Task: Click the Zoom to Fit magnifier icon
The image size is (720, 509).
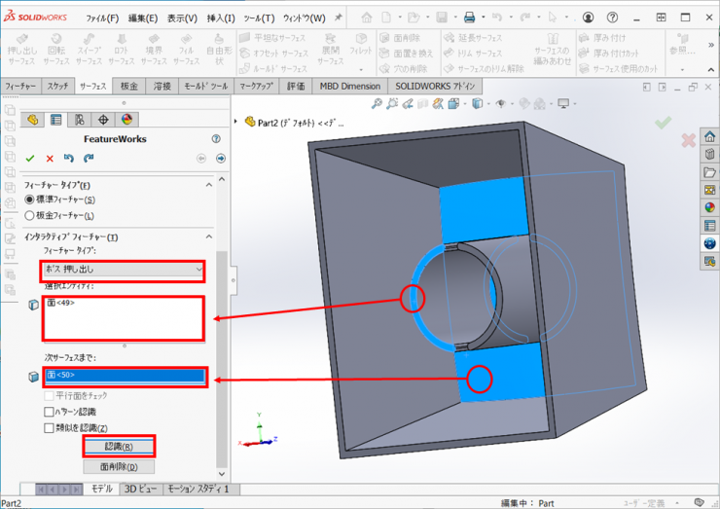Action: (x=377, y=104)
